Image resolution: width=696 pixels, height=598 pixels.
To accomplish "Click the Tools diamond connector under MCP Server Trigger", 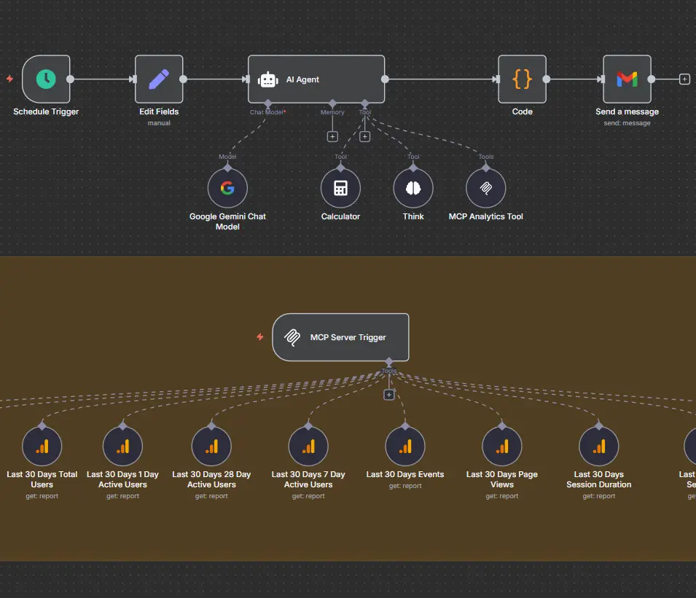I will pyautogui.click(x=389, y=361).
